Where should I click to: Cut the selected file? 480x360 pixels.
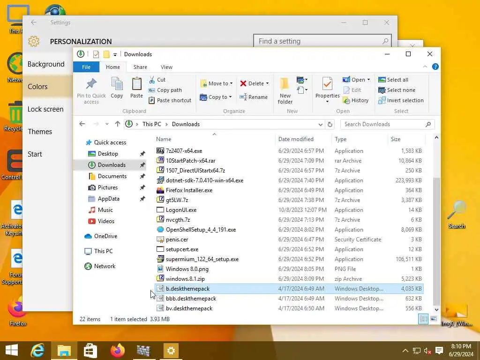[157, 80]
